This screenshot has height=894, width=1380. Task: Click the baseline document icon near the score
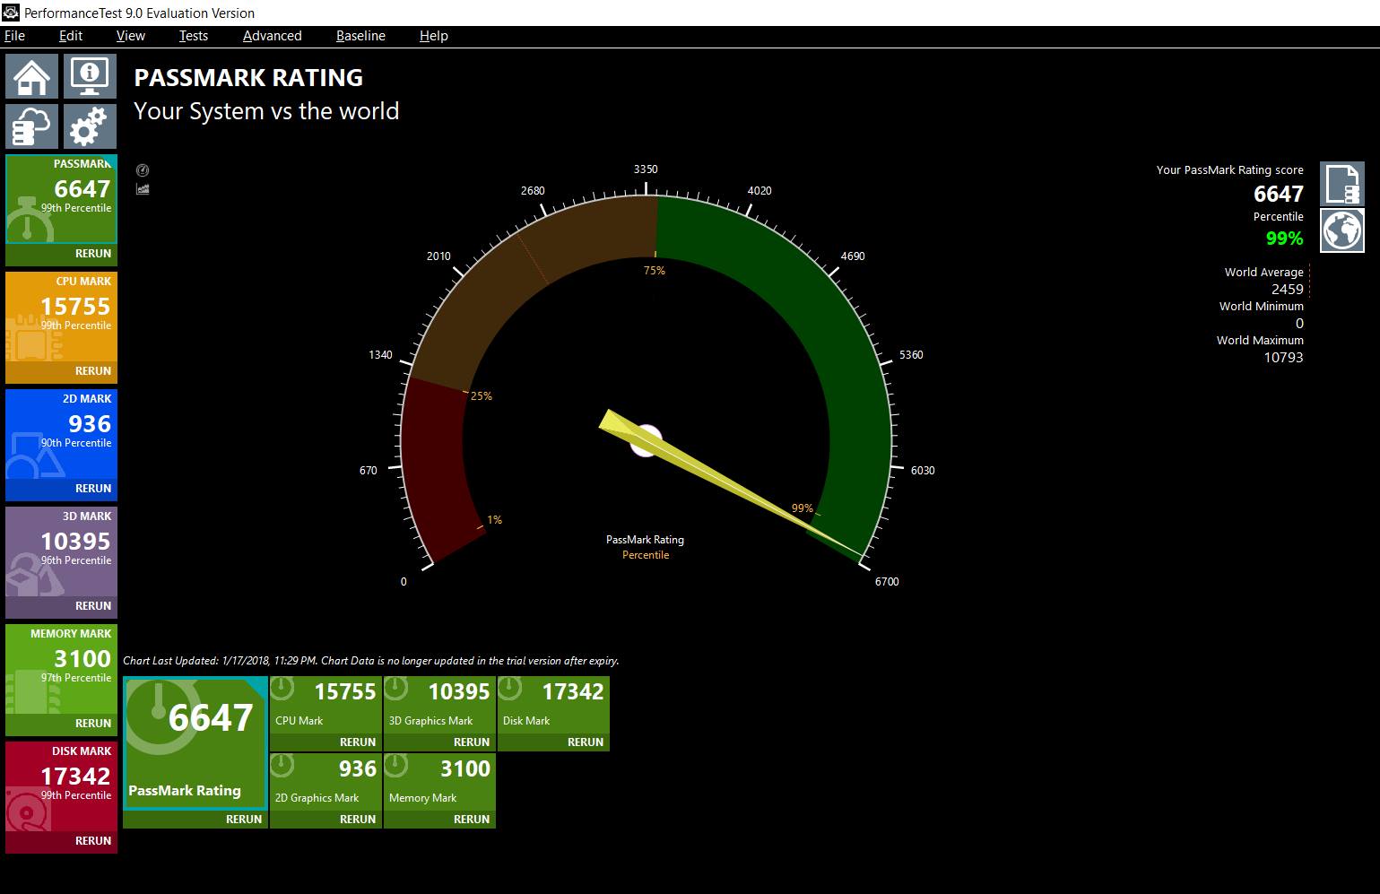(1342, 184)
